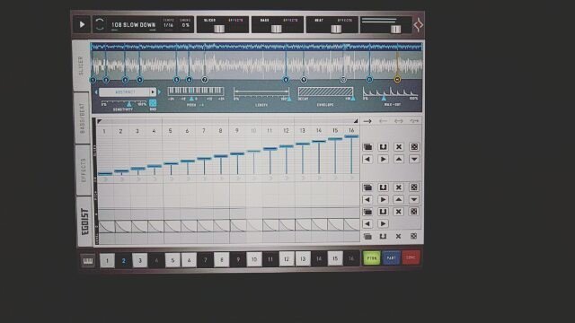The height and width of the screenshot is (323, 575).
Task: Randomize the third lane with dice
Action: pos(414,212)
